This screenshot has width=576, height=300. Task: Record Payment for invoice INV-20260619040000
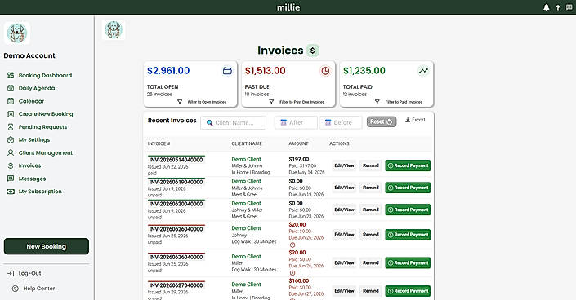(x=408, y=187)
